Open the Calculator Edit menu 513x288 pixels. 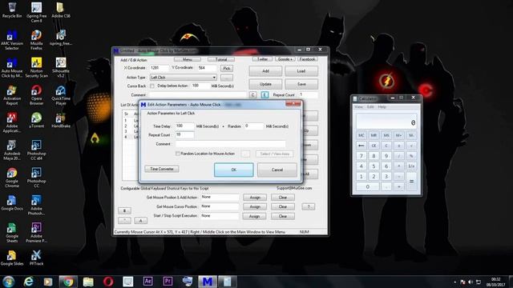(370, 107)
